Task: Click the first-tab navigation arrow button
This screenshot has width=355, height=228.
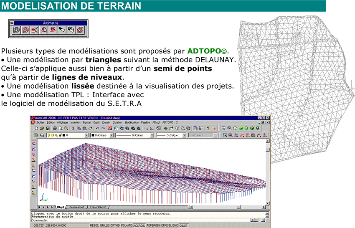Action: click(39, 207)
